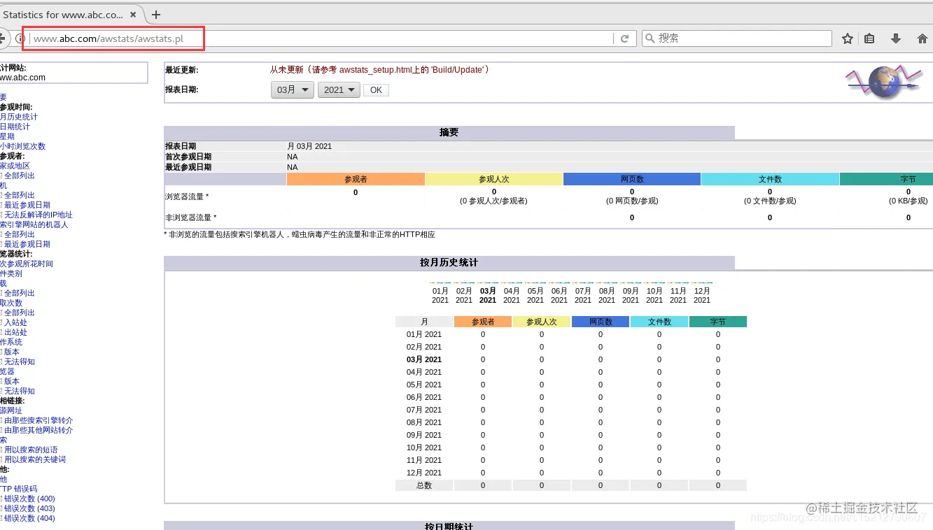This screenshot has height=530, width=933.
Task: Open the 日期统计 sidebar link
Action: coord(15,127)
